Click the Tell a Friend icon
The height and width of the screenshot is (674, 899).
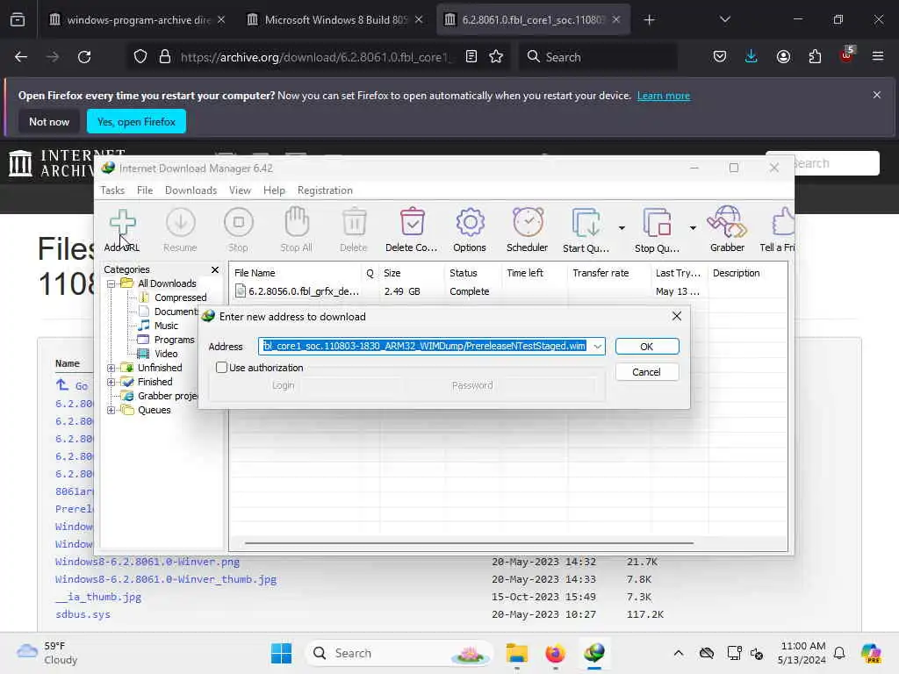(x=779, y=230)
